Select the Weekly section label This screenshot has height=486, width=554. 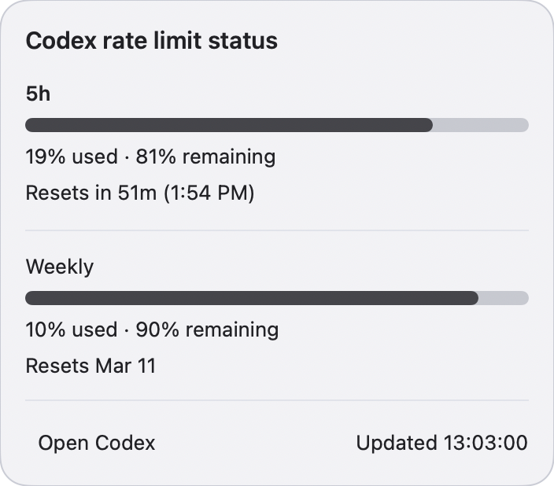click(60, 267)
